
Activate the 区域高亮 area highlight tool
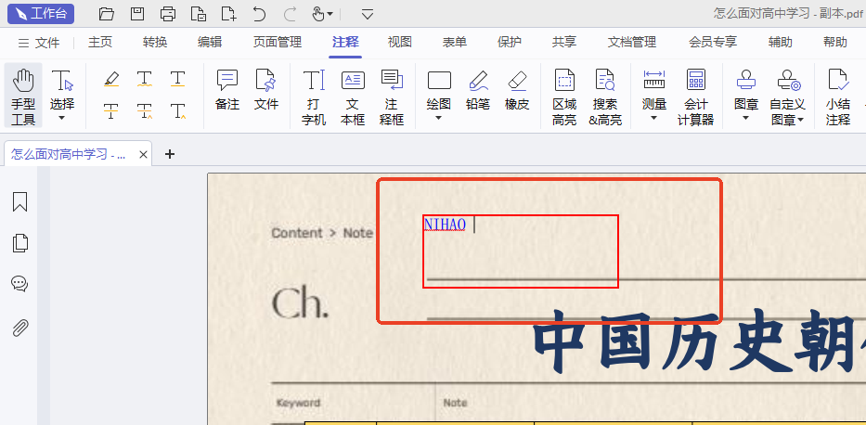click(564, 96)
